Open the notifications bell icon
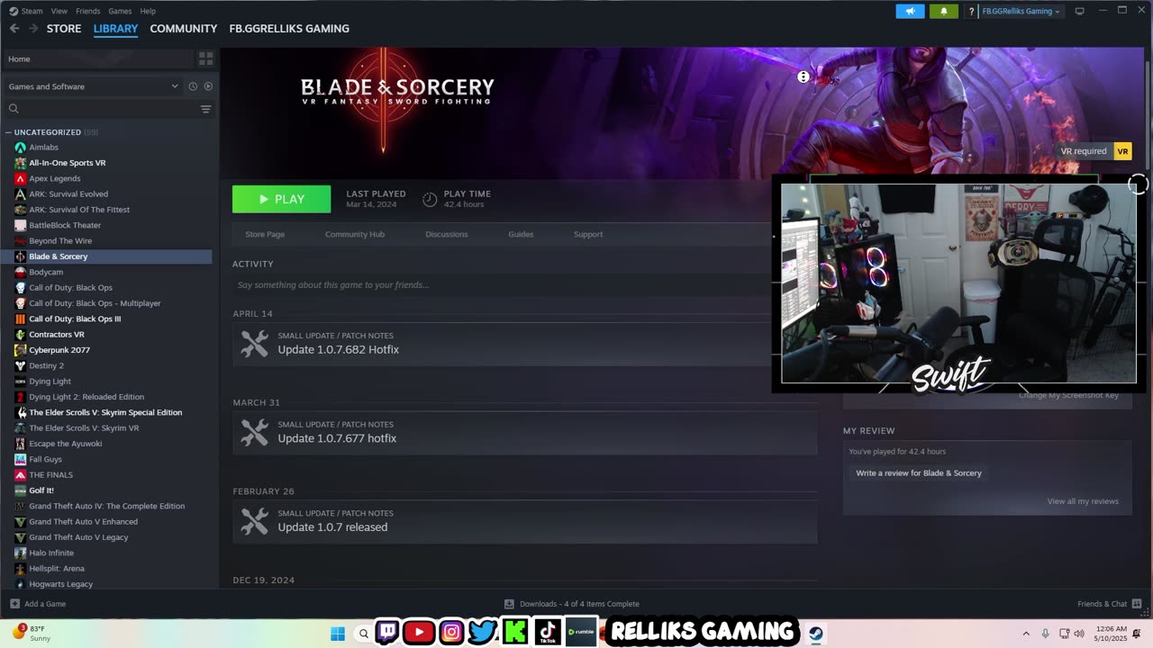Image resolution: width=1153 pixels, height=648 pixels. [943, 11]
